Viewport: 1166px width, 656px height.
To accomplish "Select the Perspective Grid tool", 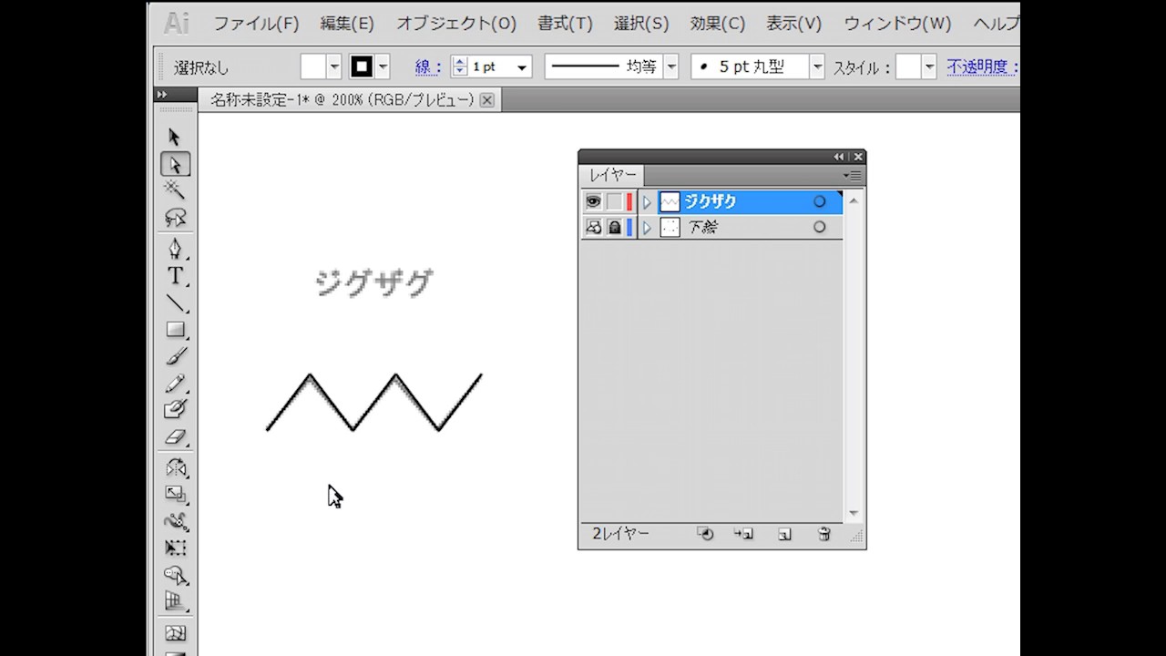I will click(x=175, y=601).
